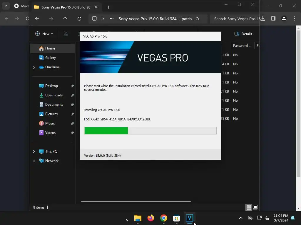
Task: Open the browser three-dot menu
Action: point(295,18)
